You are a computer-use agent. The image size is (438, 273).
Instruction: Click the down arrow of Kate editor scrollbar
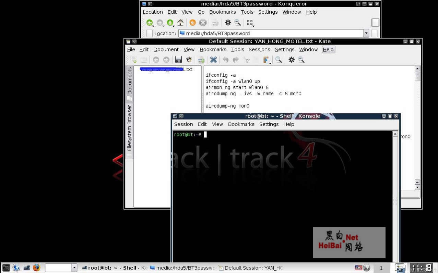(417, 187)
